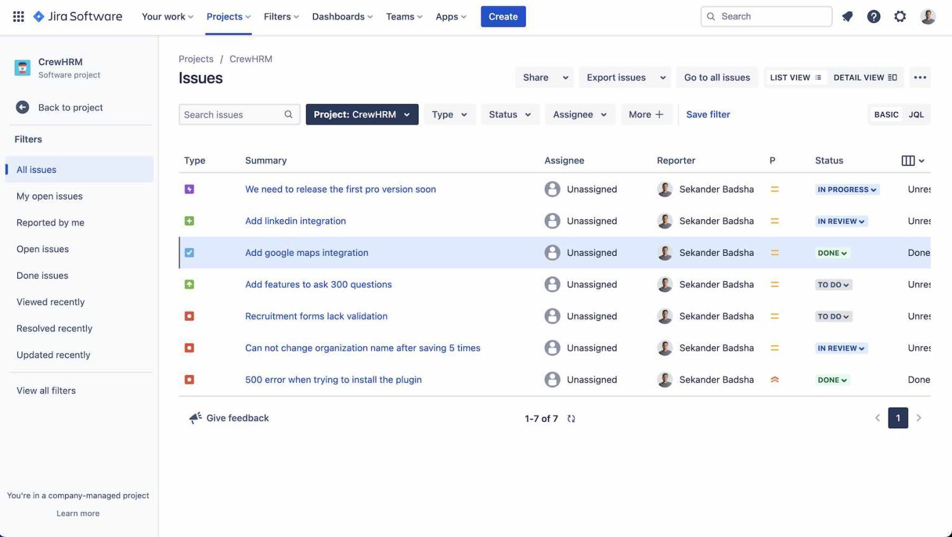Open the column configuration icon above Status

(x=909, y=160)
